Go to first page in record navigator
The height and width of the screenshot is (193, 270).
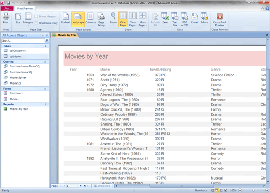pyautogui.click(x=61, y=186)
